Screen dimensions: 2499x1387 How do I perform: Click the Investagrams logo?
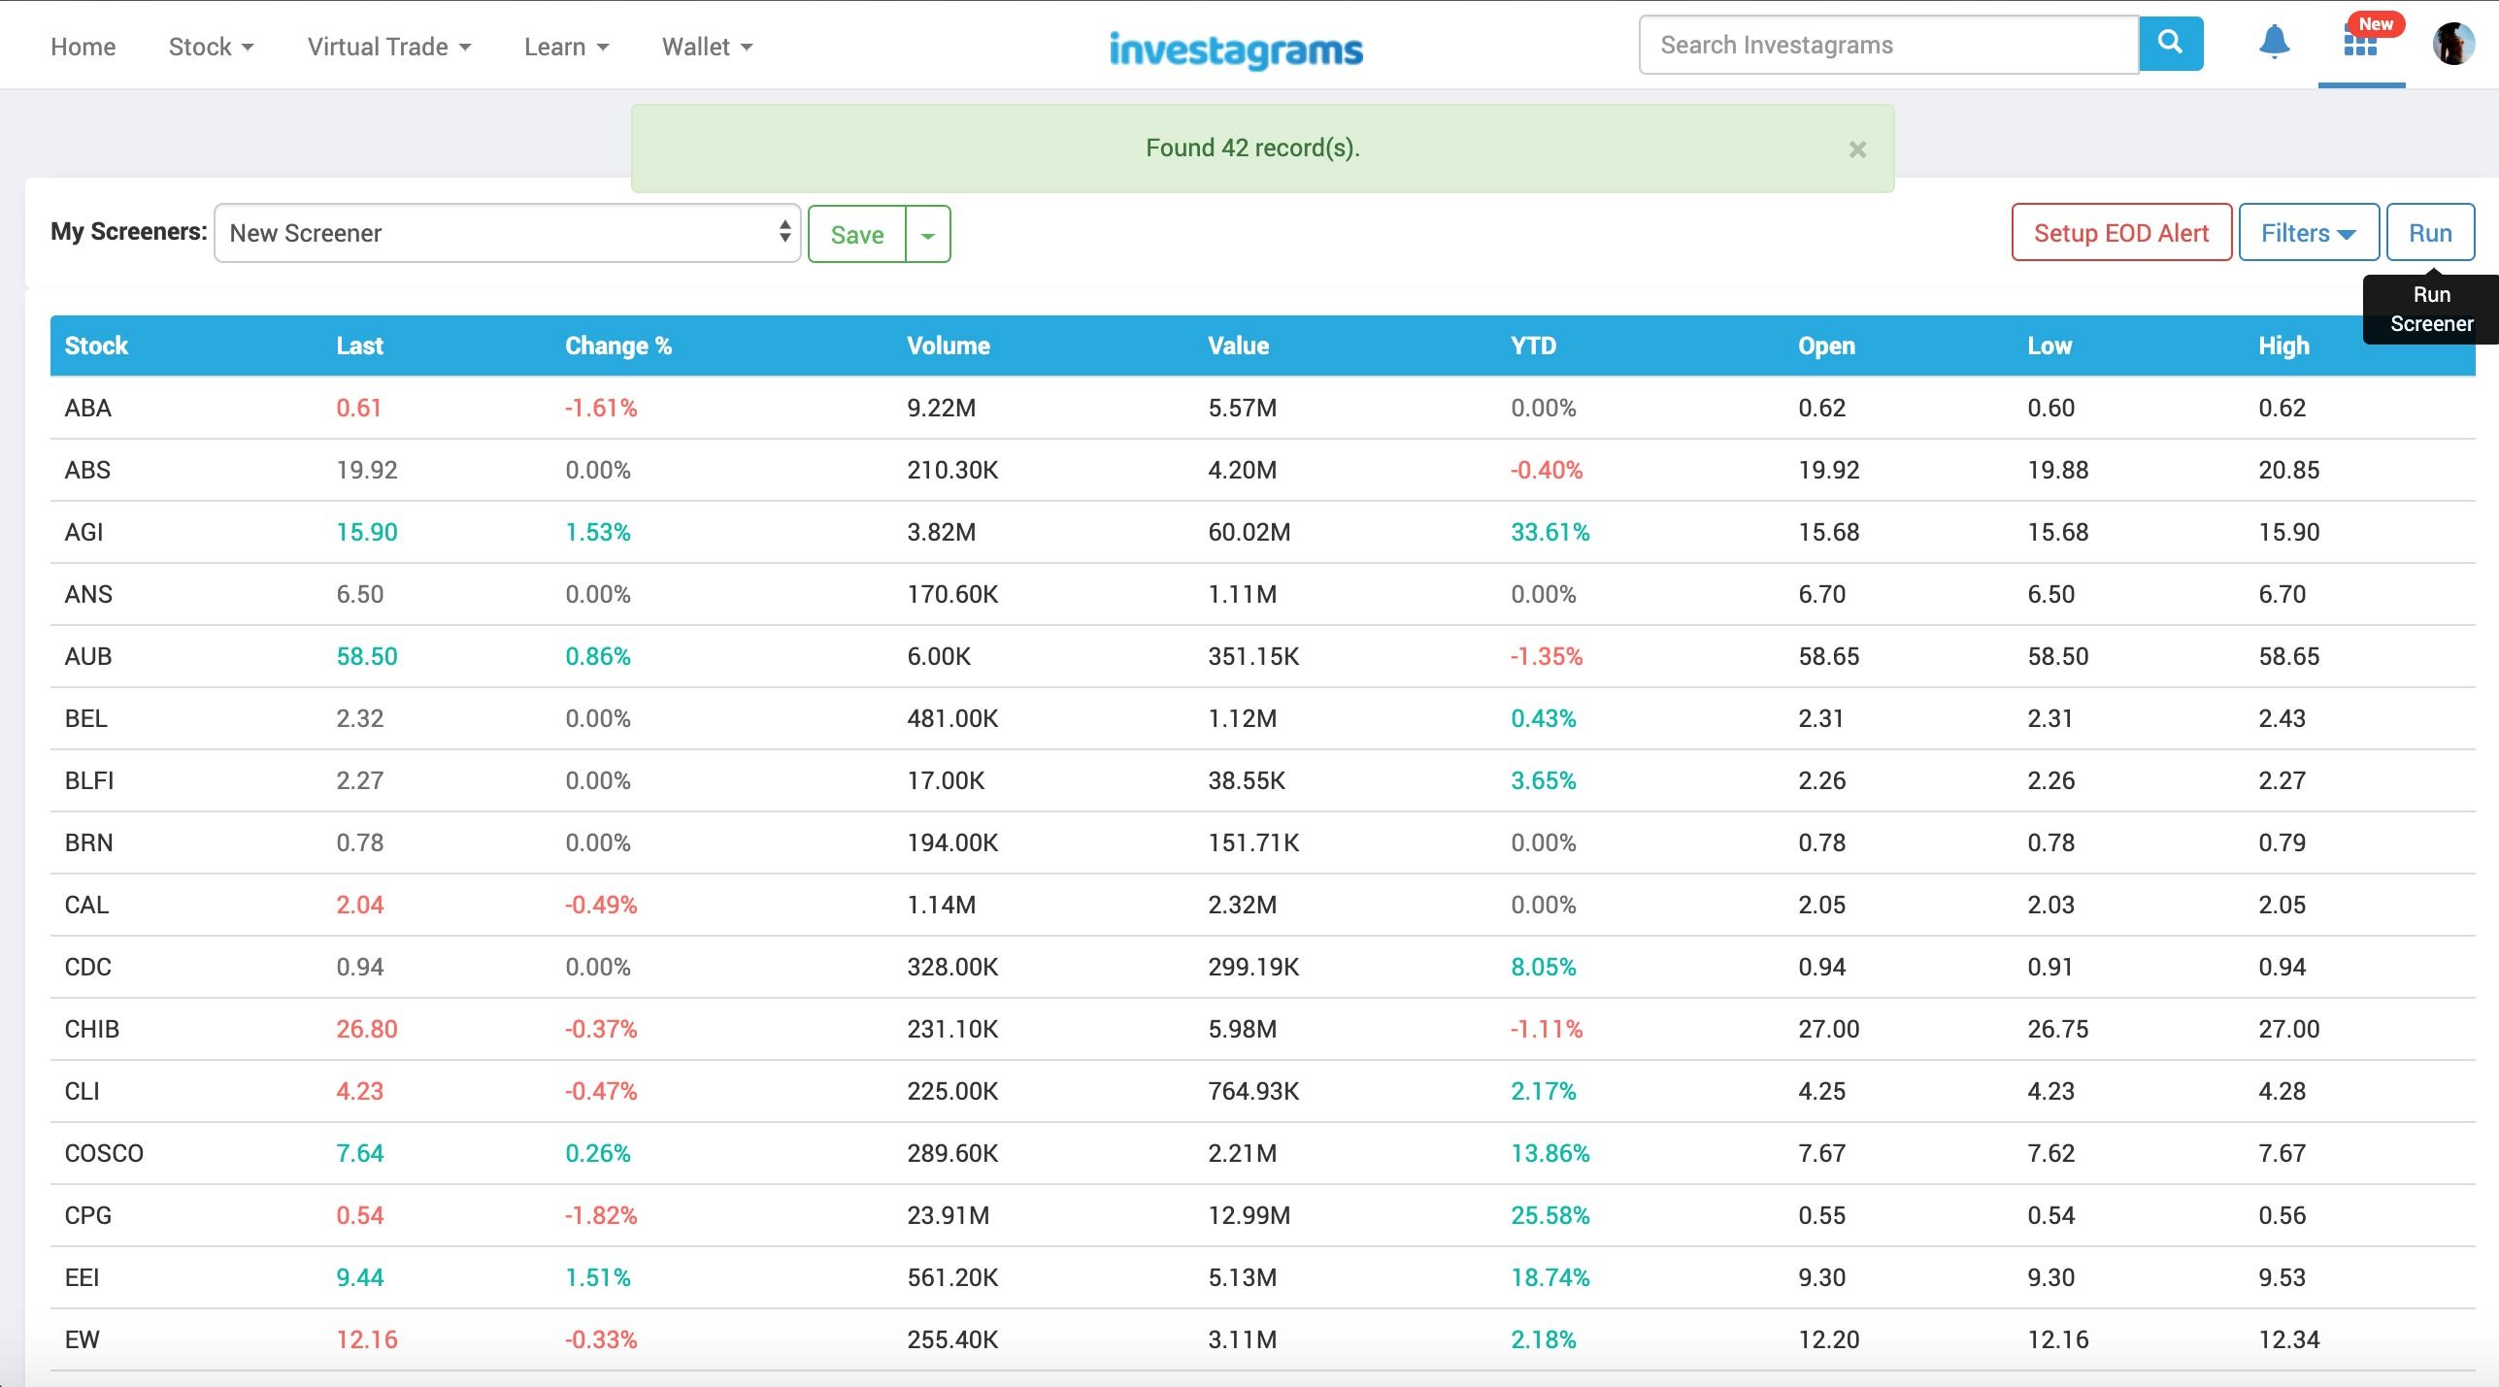[1236, 49]
